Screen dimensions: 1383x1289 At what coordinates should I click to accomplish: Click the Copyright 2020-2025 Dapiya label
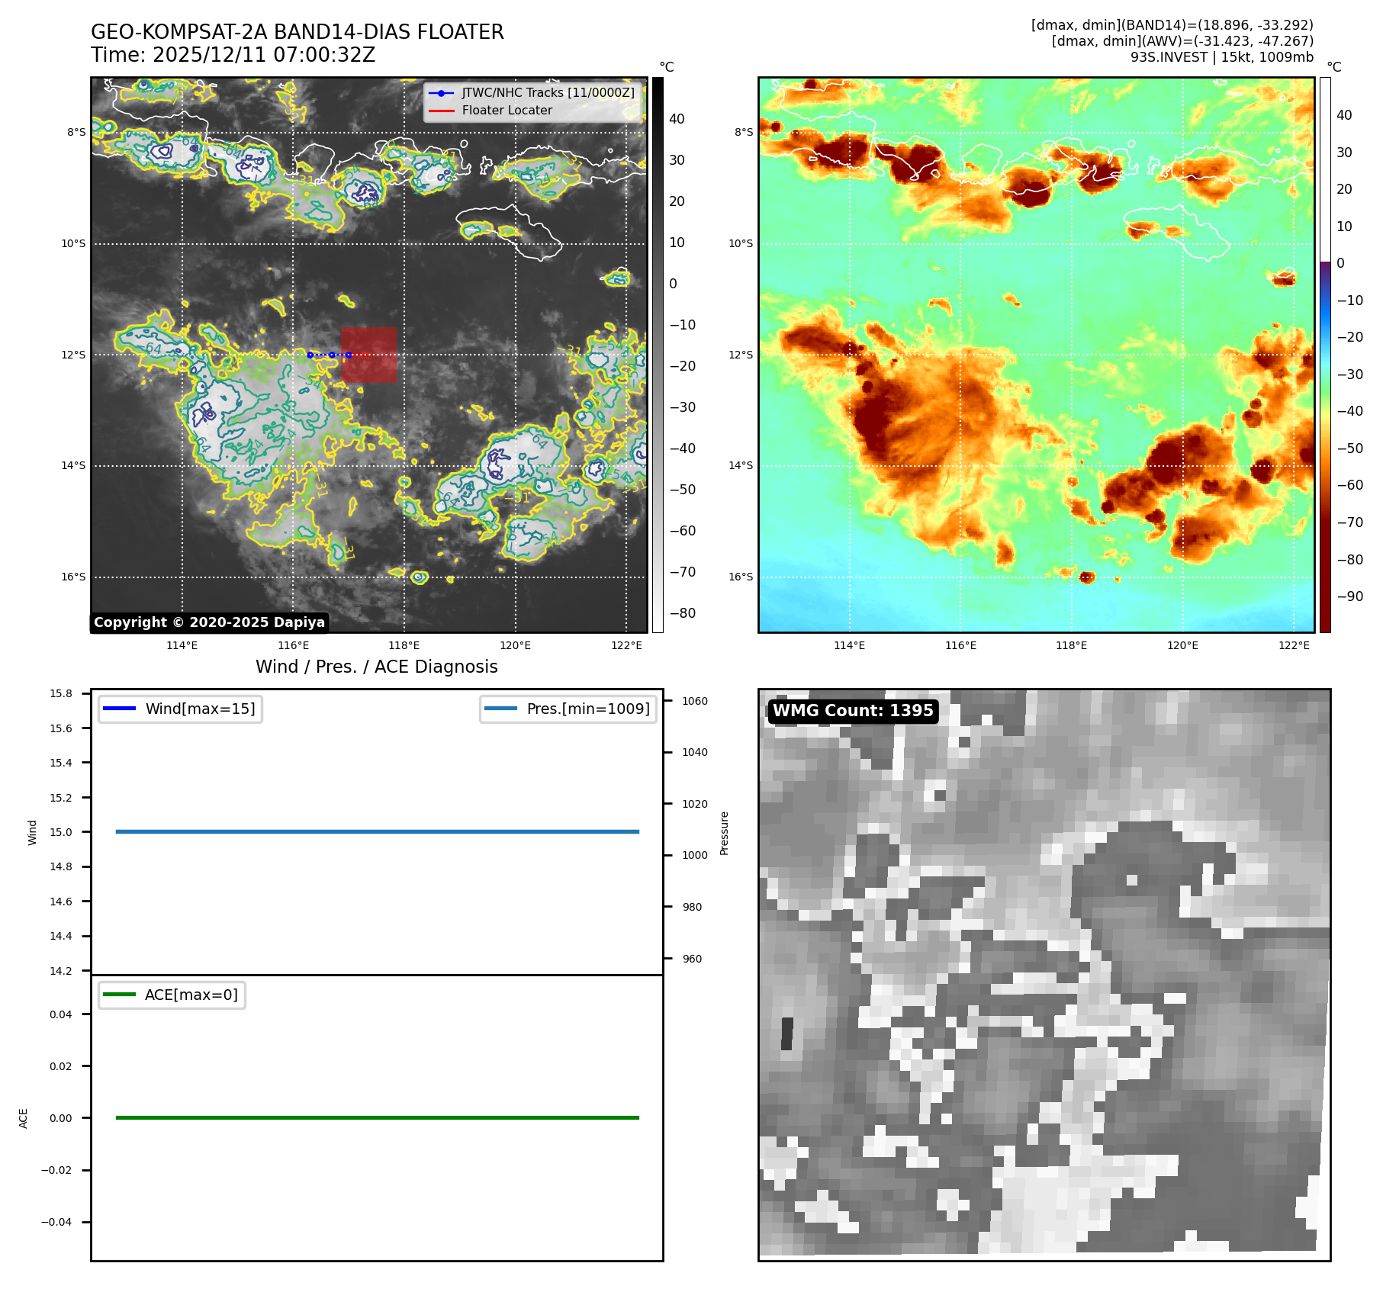click(x=209, y=622)
